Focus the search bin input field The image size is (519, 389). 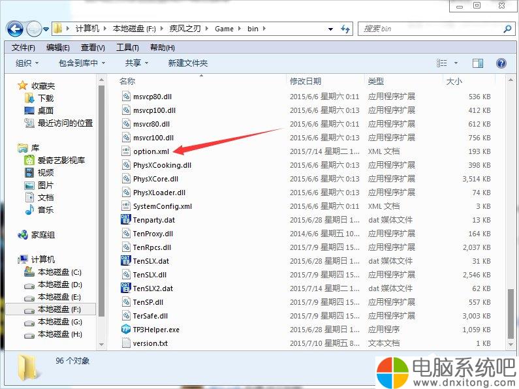(430, 29)
